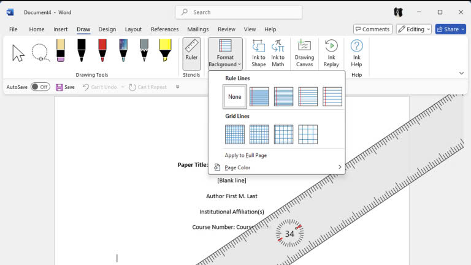Select None rule lines option
Viewport: 471px width, 265px height.
pos(235,96)
